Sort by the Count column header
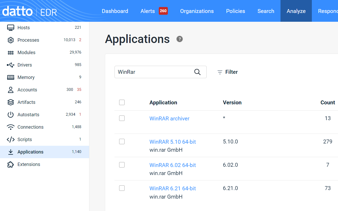Screen dimensions: 338x211 (328, 103)
